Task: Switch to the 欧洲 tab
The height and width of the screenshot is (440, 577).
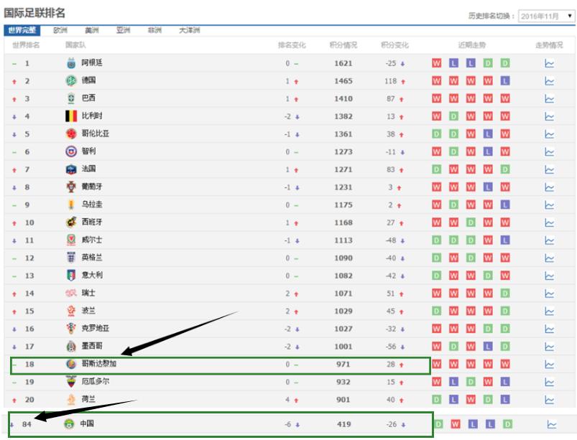Action: click(60, 30)
